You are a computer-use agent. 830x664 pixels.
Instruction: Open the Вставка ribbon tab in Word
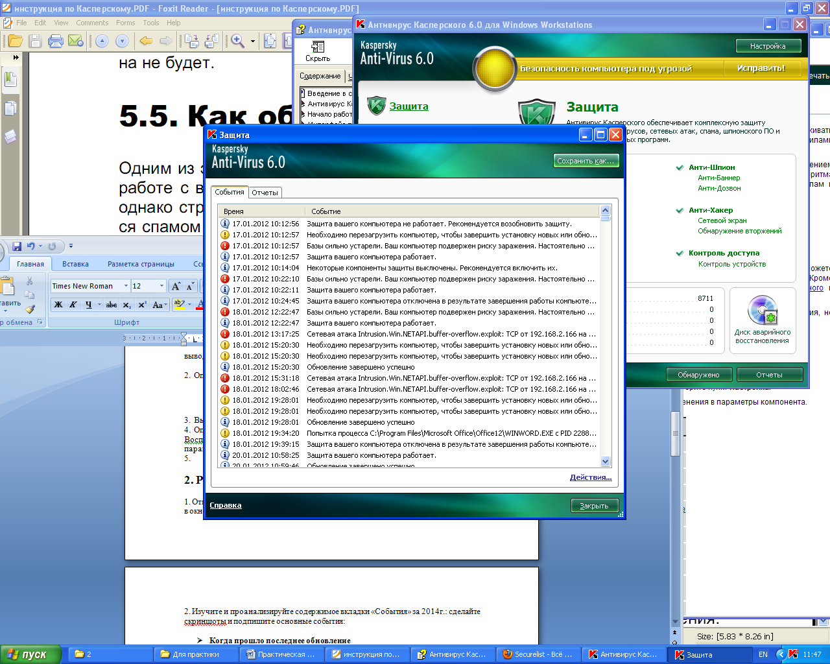(x=75, y=264)
